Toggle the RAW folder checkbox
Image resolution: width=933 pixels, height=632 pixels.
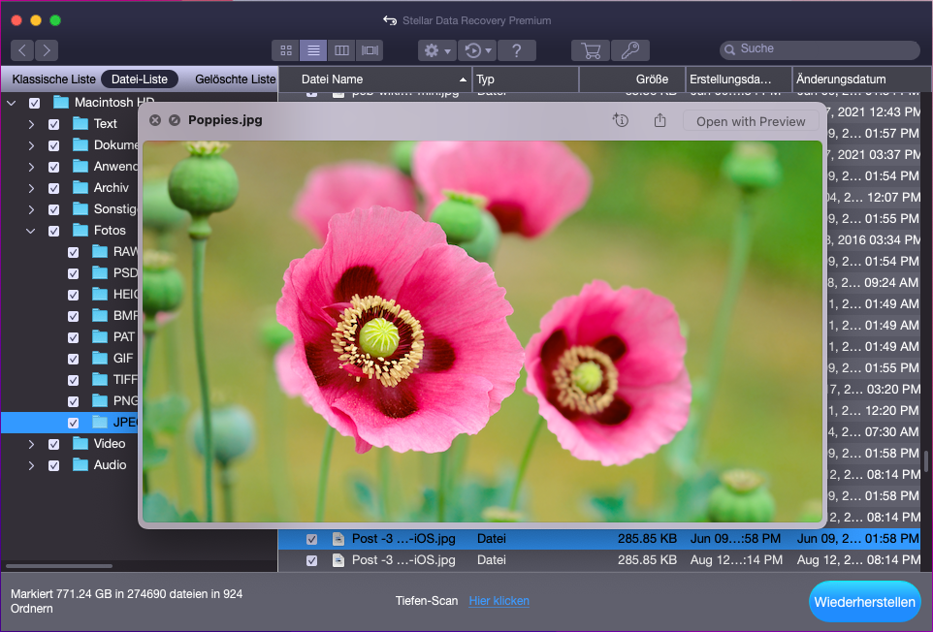[73, 252]
